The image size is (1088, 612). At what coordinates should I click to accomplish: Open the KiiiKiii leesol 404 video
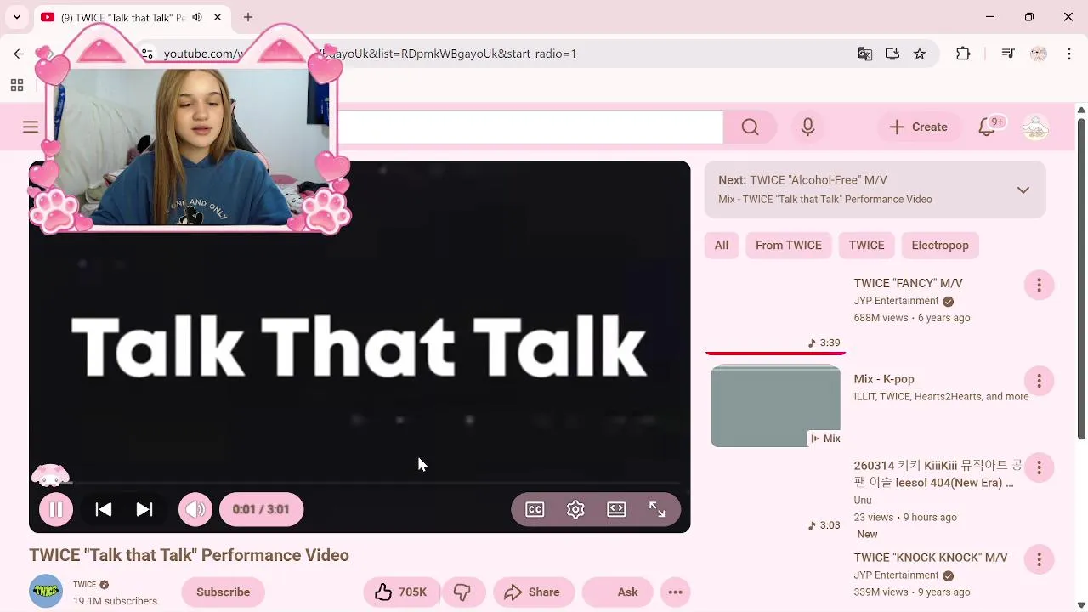[938, 473]
